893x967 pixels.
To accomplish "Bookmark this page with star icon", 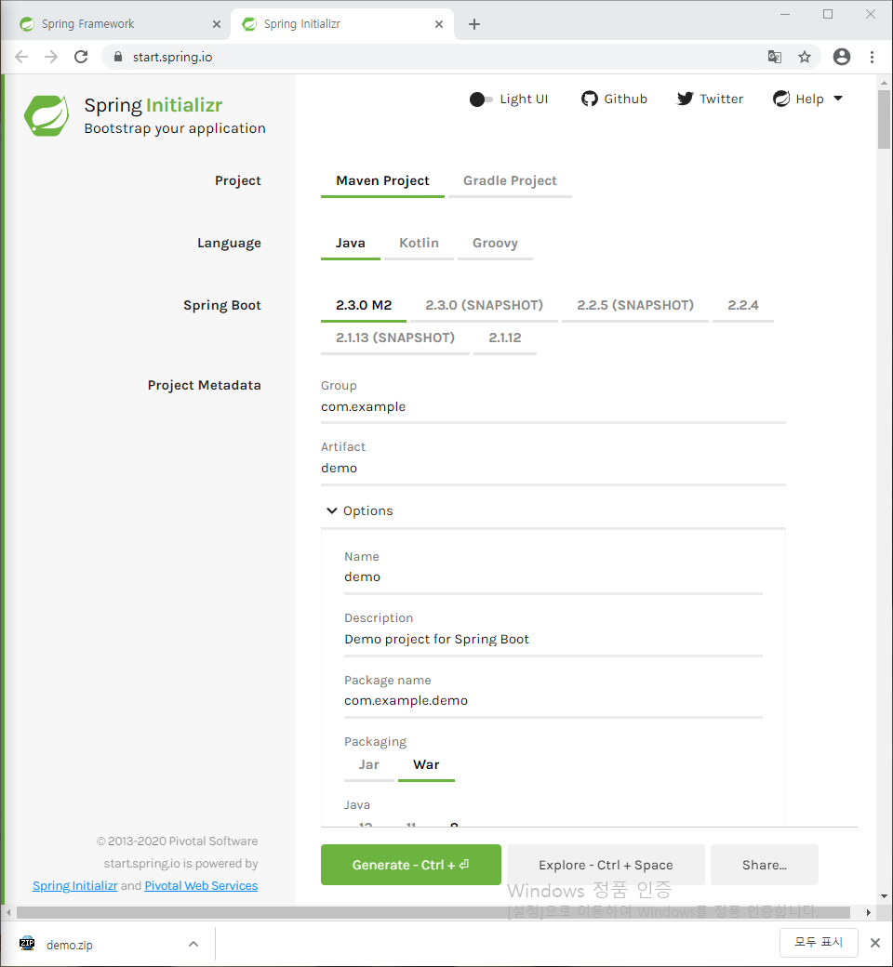I will click(x=804, y=57).
